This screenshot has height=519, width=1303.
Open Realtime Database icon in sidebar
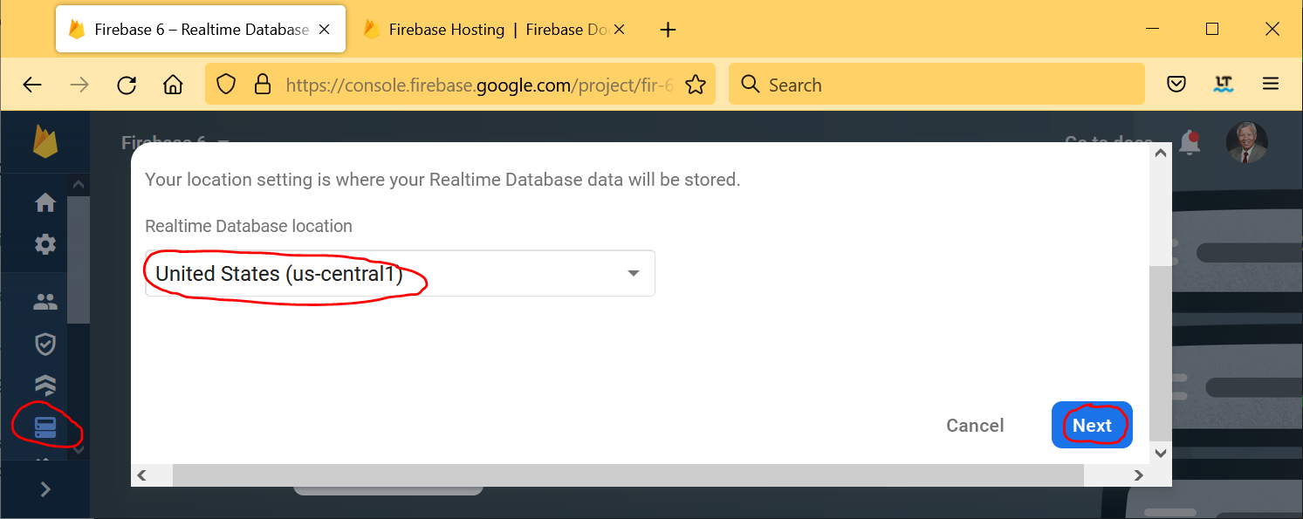click(45, 427)
